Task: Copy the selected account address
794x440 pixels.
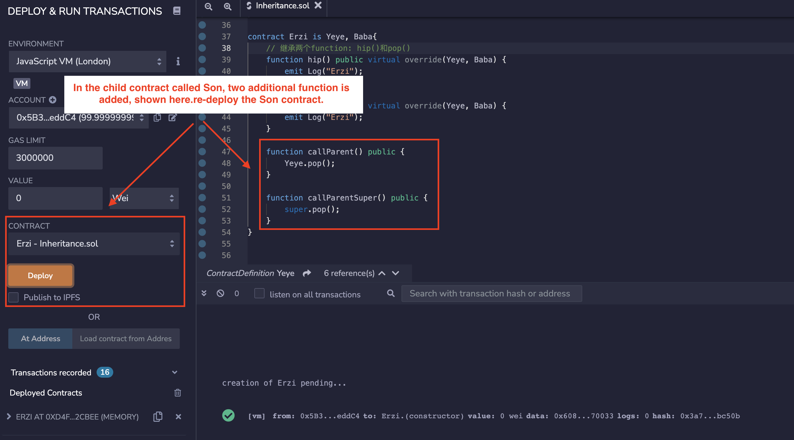Action: [157, 118]
